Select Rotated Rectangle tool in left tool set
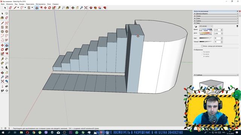The height and width of the screenshot is (135, 241). tap(7, 27)
